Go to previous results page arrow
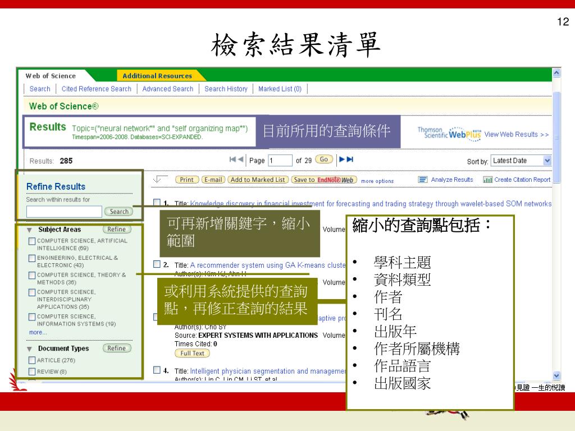 point(240,159)
